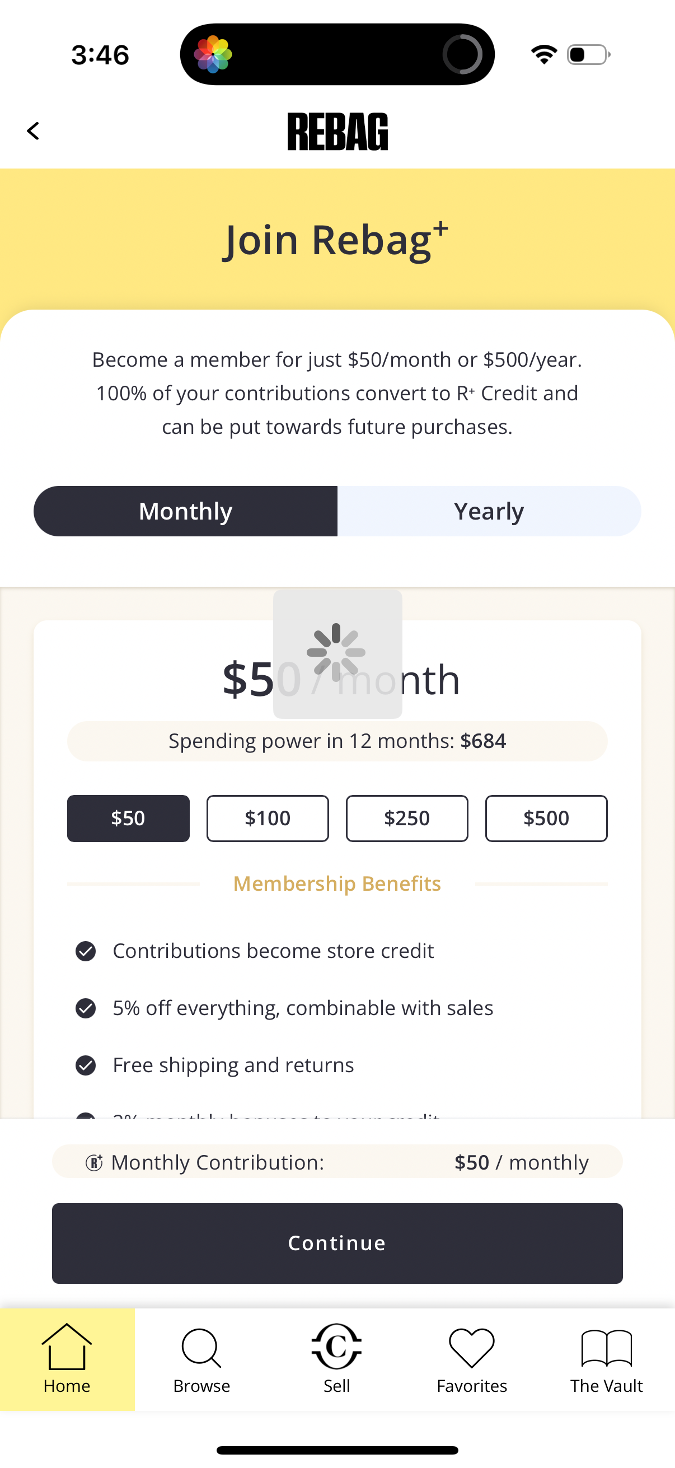The height and width of the screenshot is (1468, 675).
Task: Switch to Yearly billing
Action: click(489, 511)
